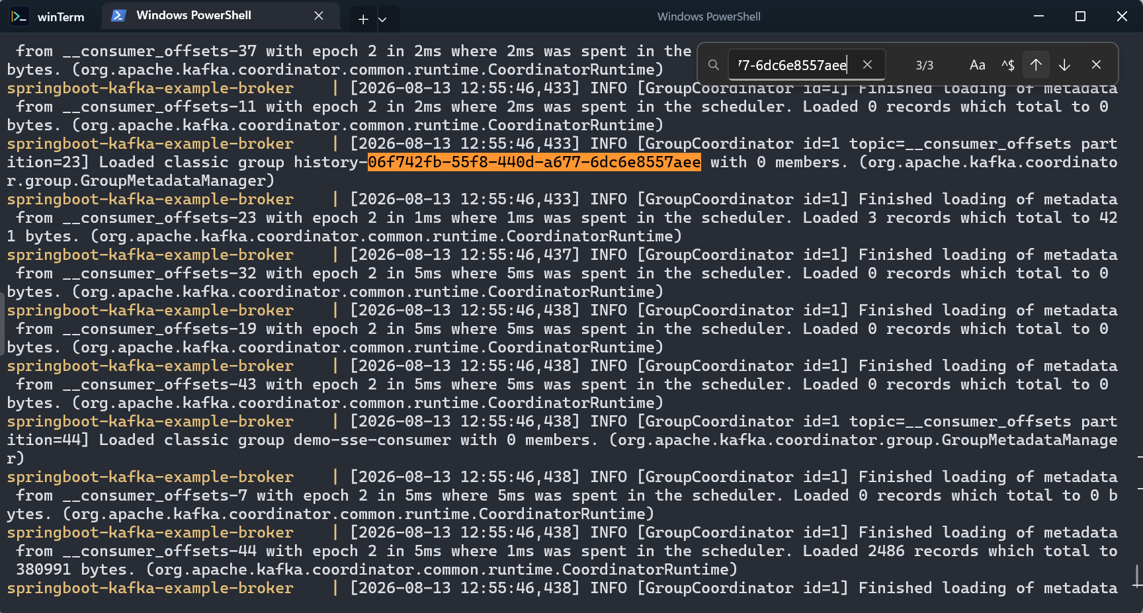Toggle regular expression (^$) search

[x=1007, y=65]
